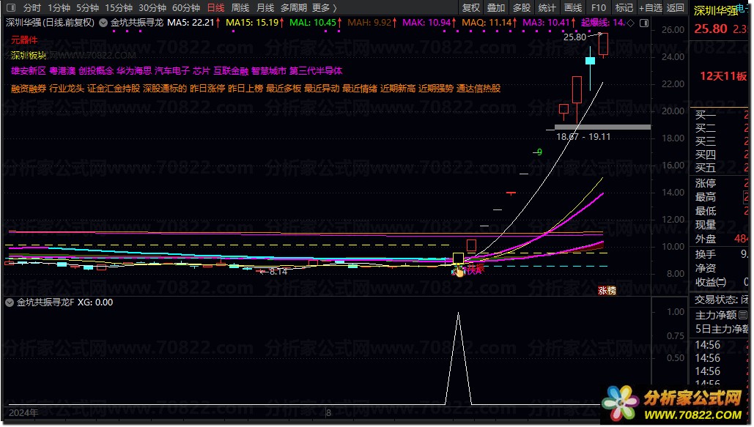Screen dimensions: 754x427
Task: Click the 涨停 price row
Action: pyautogui.click(x=720, y=183)
